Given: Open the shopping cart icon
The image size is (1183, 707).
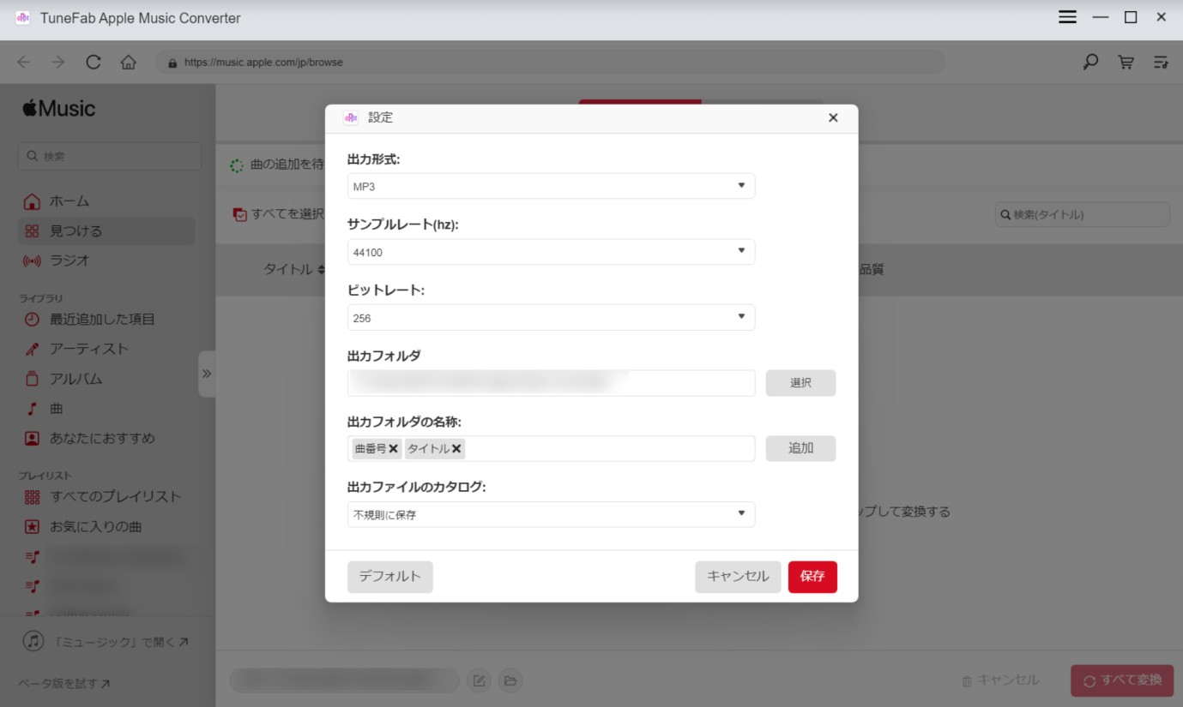Looking at the screenshot, I should tap(1126, 63).
